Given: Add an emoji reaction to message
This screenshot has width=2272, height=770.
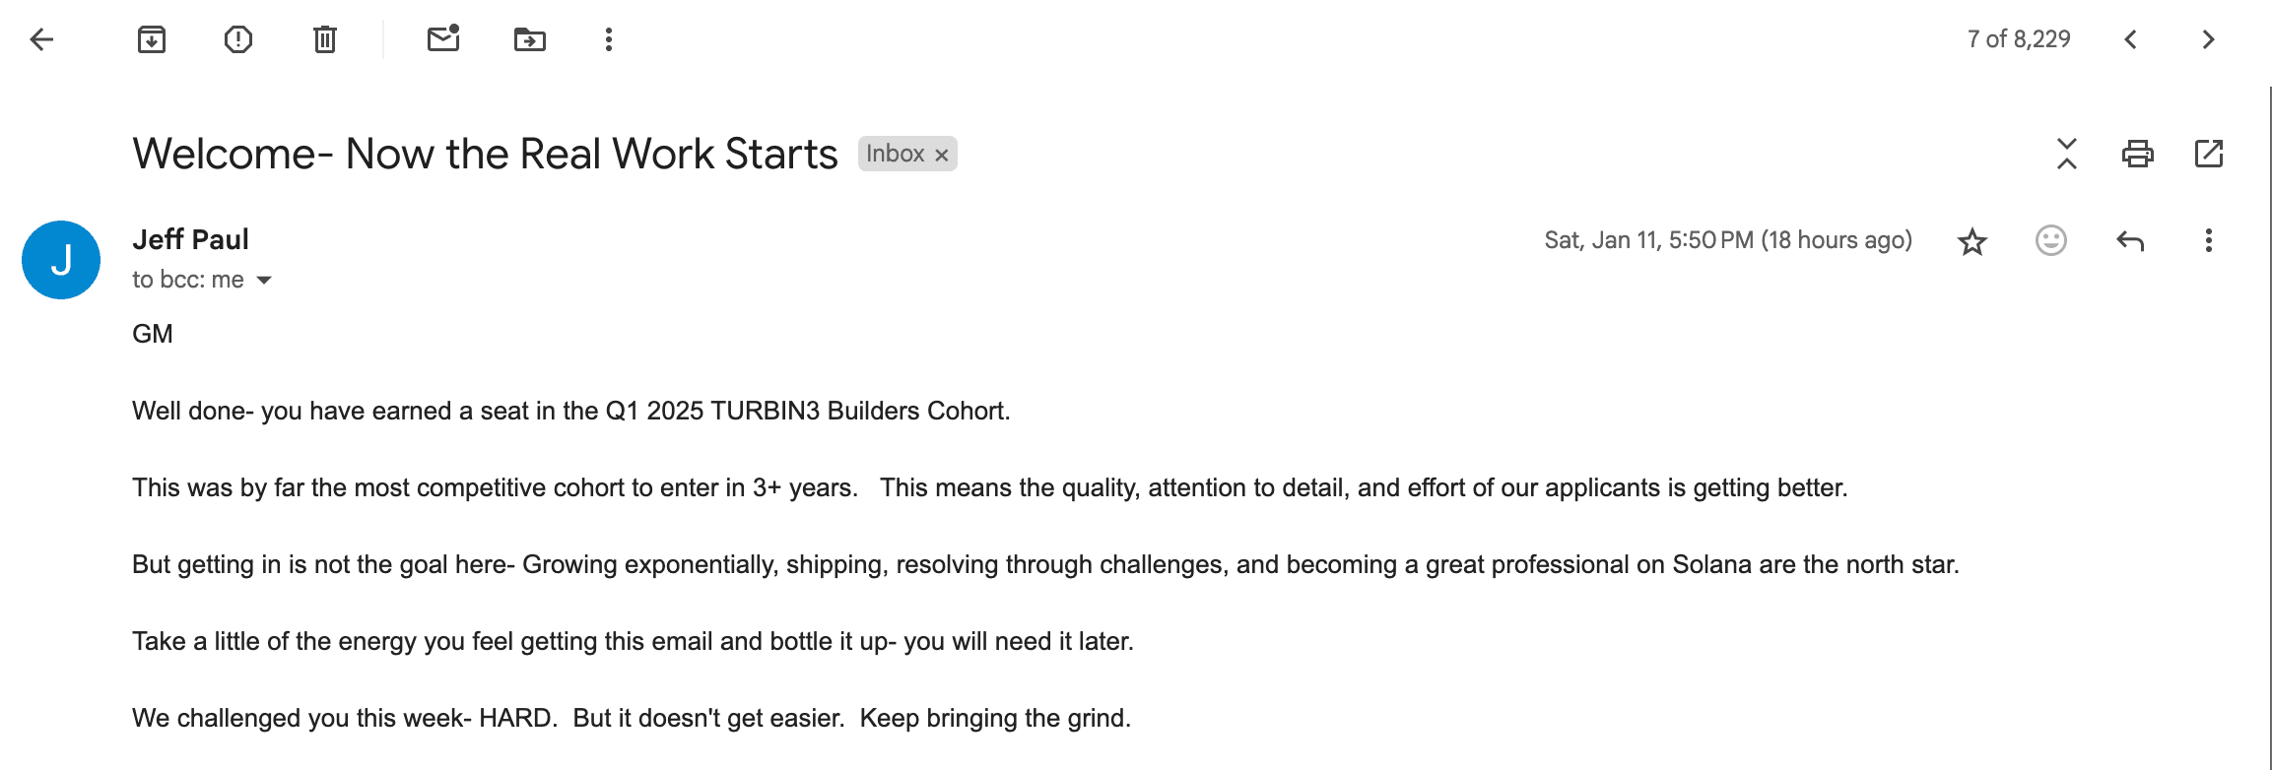Looking at the screenshot, I should [x=2050, y=241].
